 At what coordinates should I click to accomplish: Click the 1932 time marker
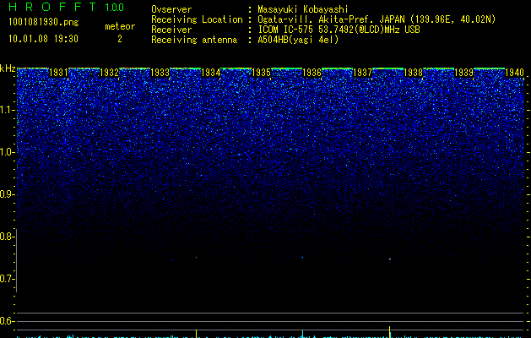110,73
